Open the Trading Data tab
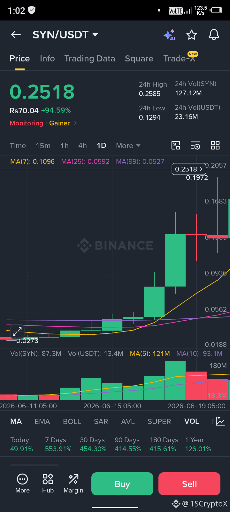 click(x=89, y=59)
